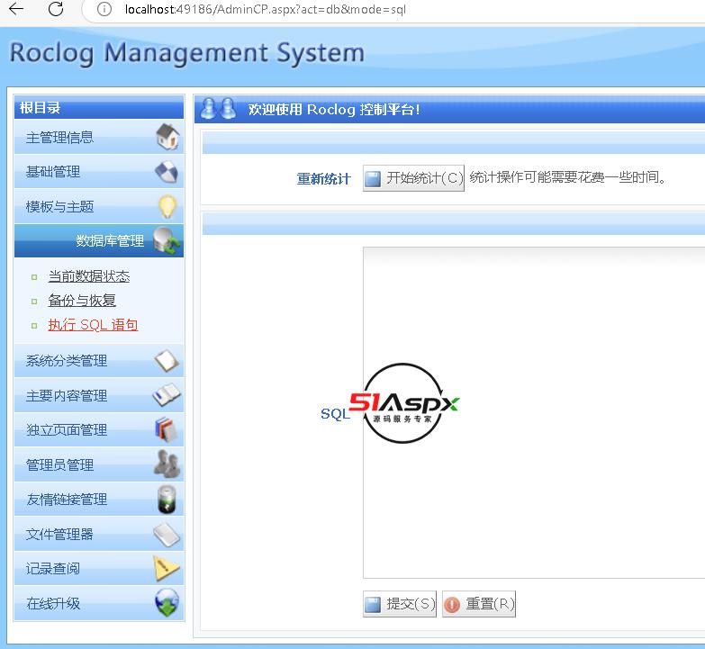Image resolution: width=705 pixels, height=649 pixels.
Task: Open the 当前数据状态 link
Action: [88, 276]
